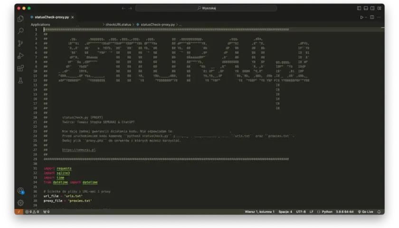Click checkURLstatus in the breadcrumb
The image size is (399, 228).
118,25
